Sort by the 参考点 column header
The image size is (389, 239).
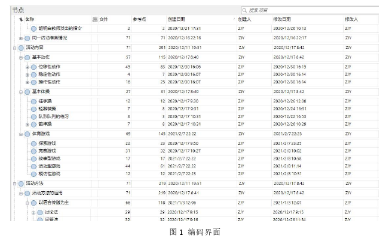point(139,19)
